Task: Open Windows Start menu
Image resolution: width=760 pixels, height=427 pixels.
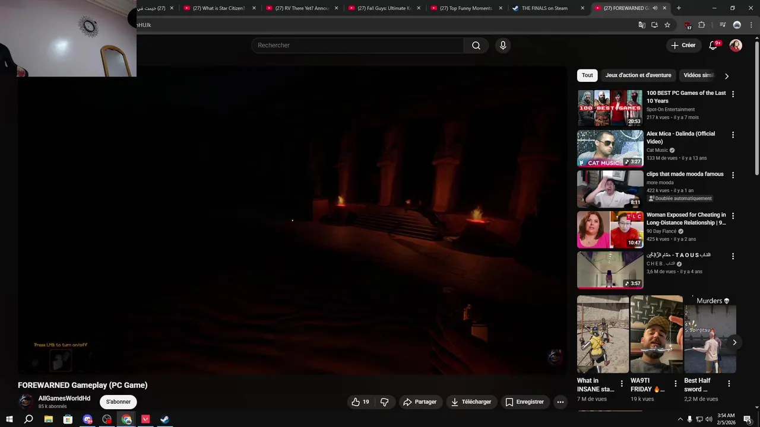Action: coord(9,419)
